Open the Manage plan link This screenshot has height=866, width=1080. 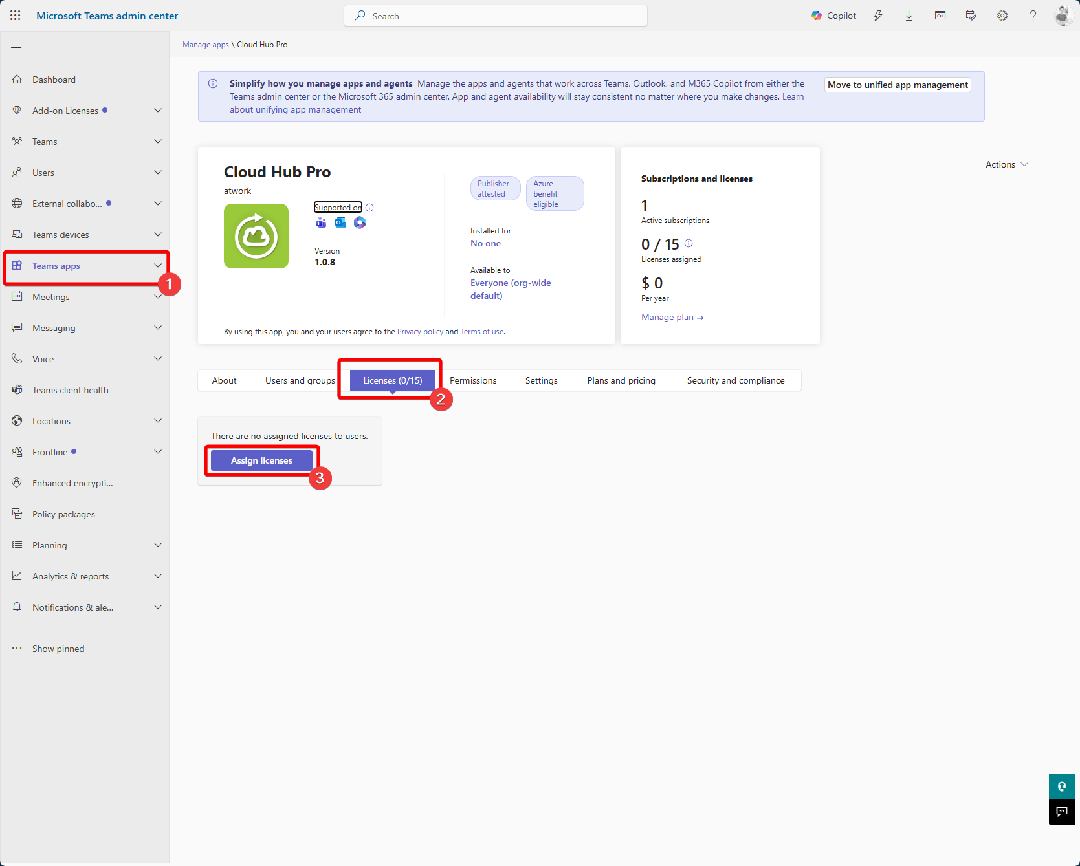(x=672, y=317)
